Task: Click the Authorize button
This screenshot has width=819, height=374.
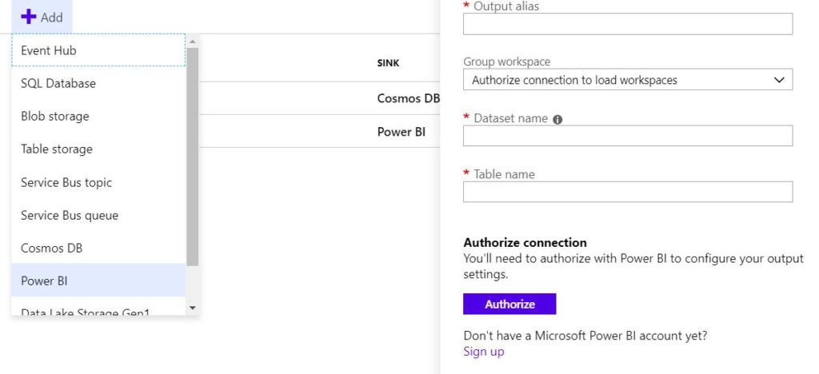Action: (509, 304)
